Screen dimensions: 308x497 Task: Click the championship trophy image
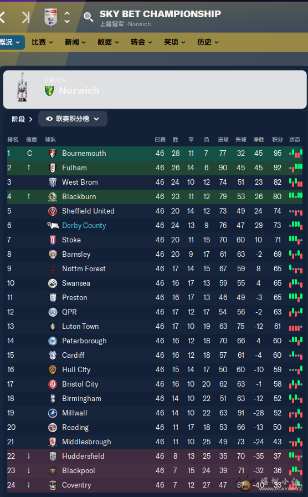(22, 87)
